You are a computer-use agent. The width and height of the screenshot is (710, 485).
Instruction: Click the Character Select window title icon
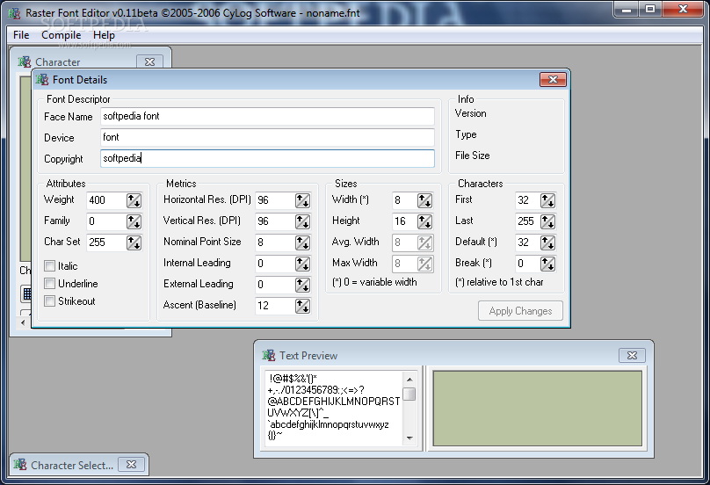click(20, 465)
